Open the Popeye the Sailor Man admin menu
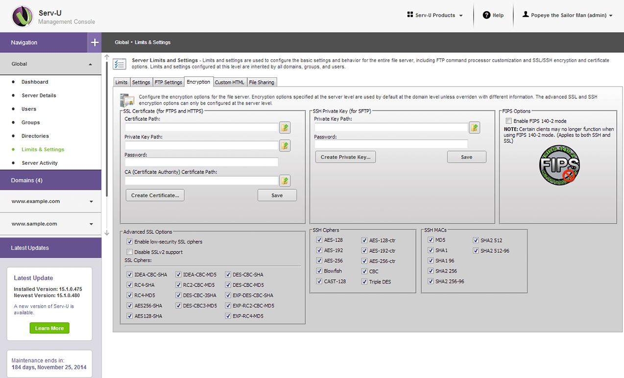 pos(567,15)
